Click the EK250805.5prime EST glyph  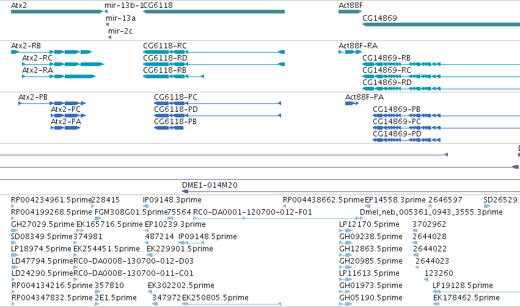232,304
